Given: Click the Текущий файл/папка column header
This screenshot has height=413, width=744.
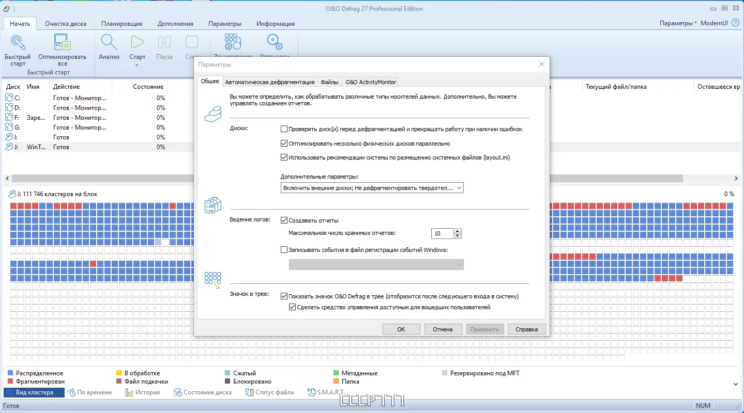Looking at the screenshot, I should click(x=637, y=87).
